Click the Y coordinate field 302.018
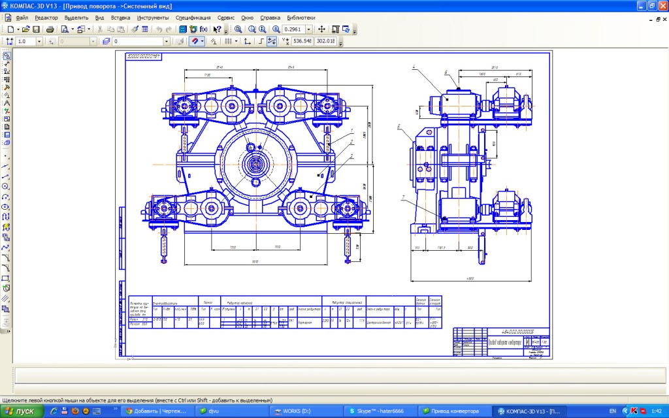The height and width of the screenshot is (418, 669). (325, 41)
